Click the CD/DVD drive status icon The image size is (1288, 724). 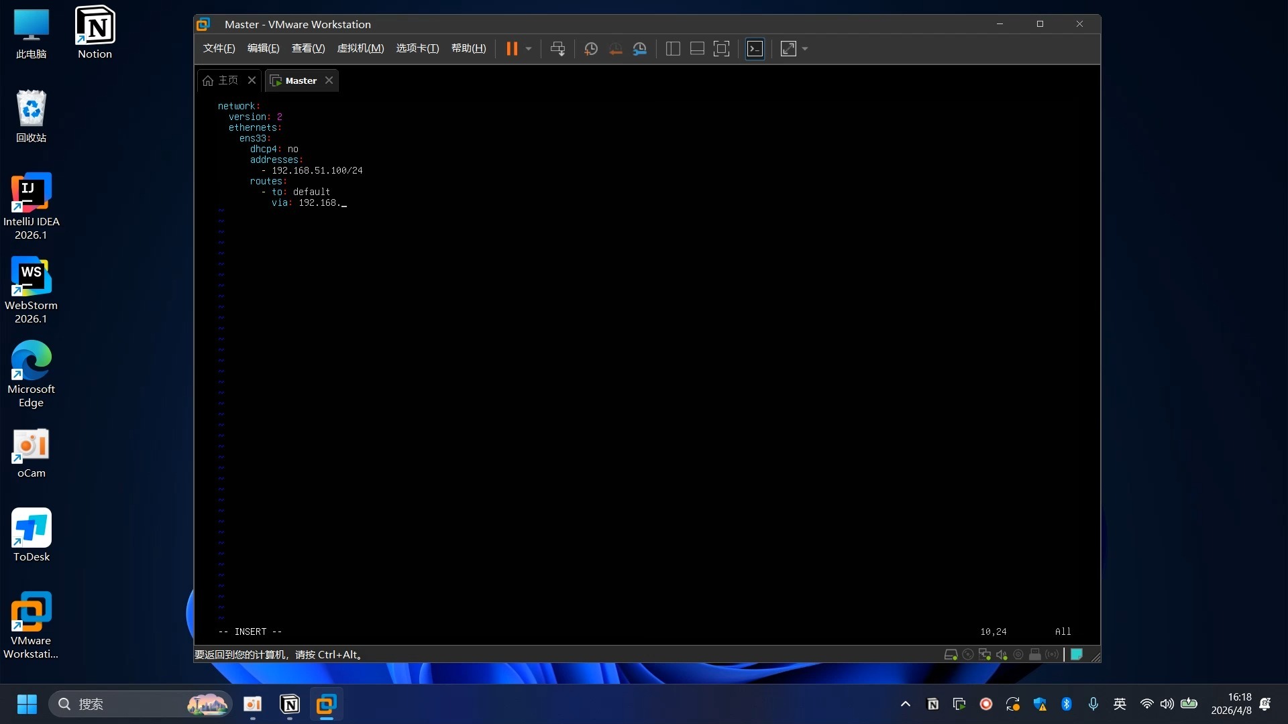[x=968, y=655]
